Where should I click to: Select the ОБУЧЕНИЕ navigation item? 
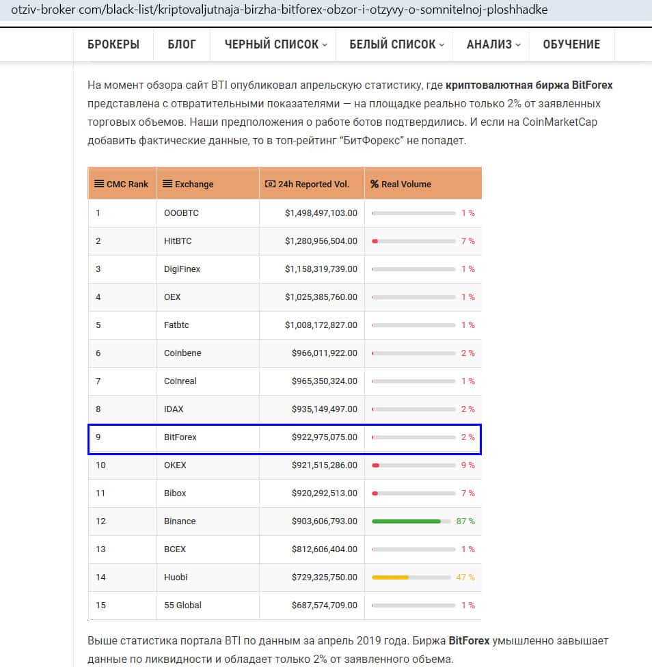(571, 44)
